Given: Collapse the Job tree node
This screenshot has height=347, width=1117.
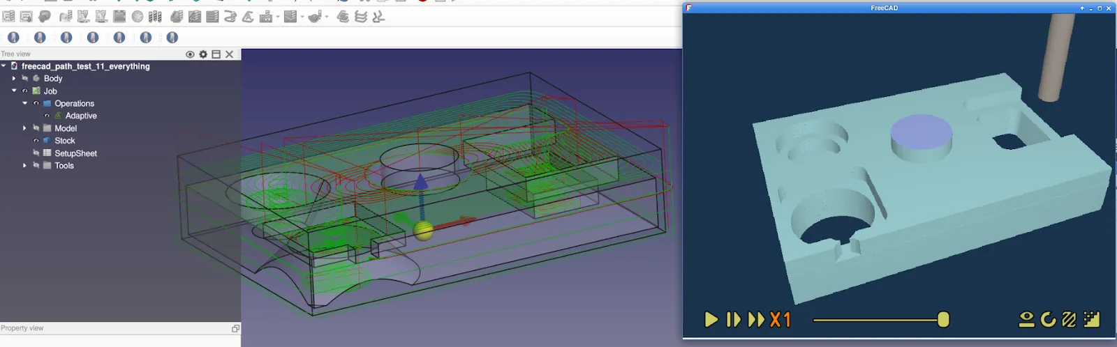Looking at the screenshot, I should tap(14, 91).
